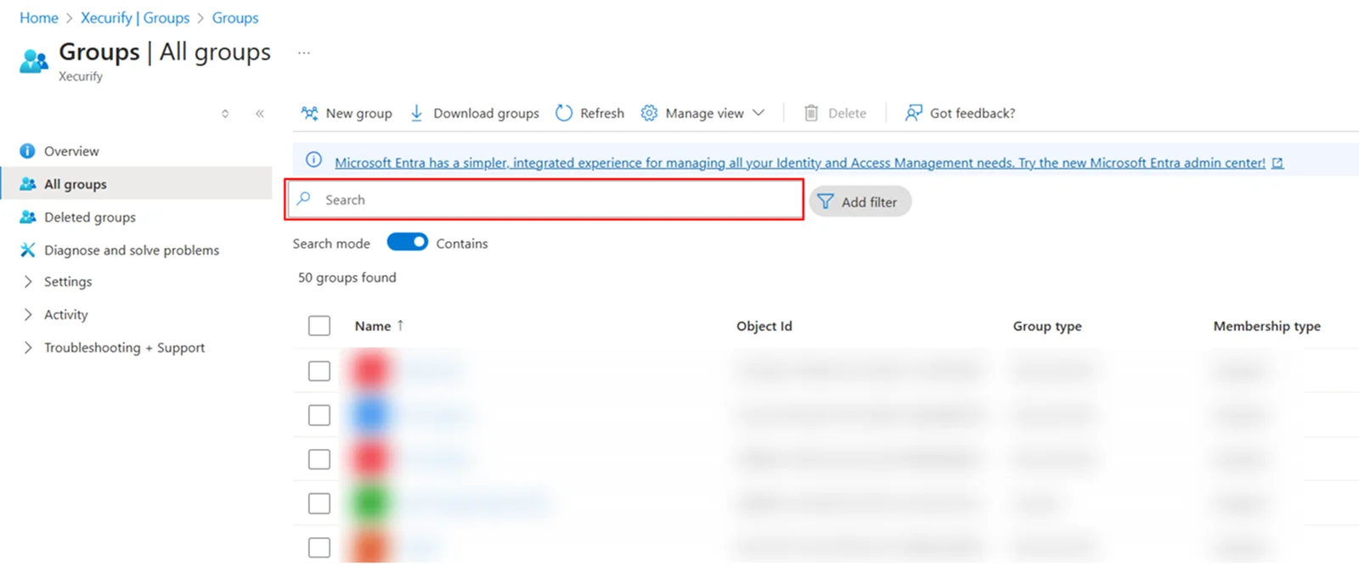Open the Groups breadcrumb link
Image resolution: width=1359 pixels, height=567 pixels.
pyautogui.click(x=235, y=18)
